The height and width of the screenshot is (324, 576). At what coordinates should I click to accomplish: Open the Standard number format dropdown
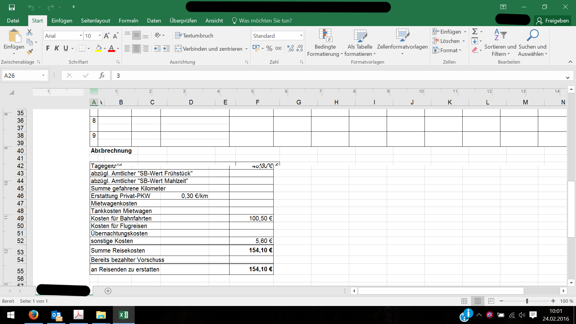(301, 36)
